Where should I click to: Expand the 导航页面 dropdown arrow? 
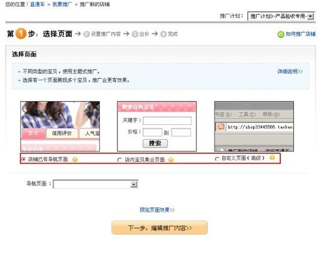134,184
